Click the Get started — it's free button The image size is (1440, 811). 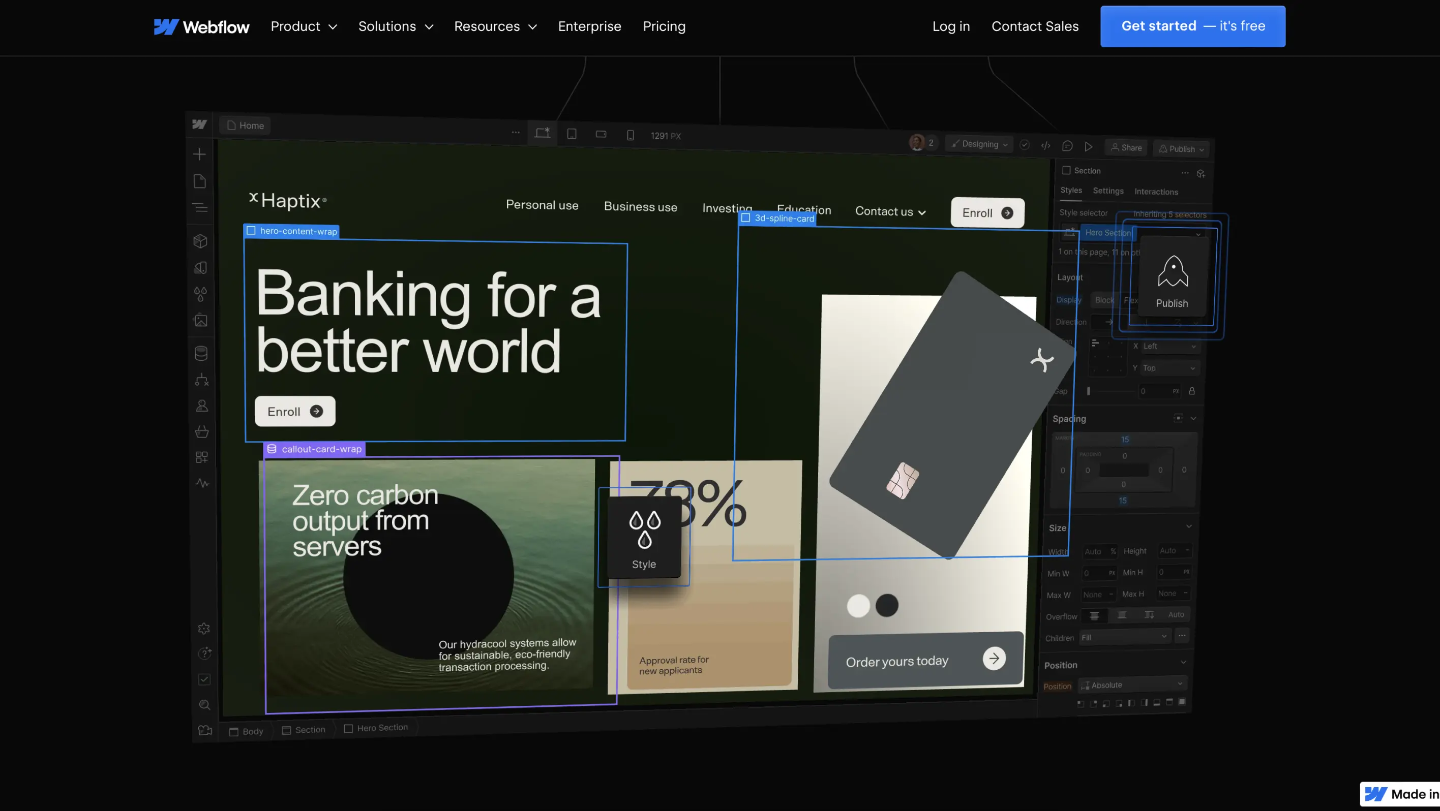coord(1192,26)
